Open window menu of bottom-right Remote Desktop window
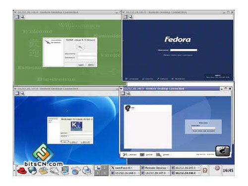The image size is (248, 186). tap(121, 89)
